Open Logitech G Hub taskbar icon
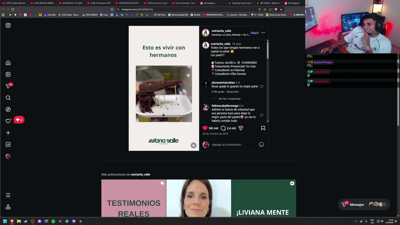Viewport: 400px width, 225px height. pyautogui.click(x=81, y=221)
